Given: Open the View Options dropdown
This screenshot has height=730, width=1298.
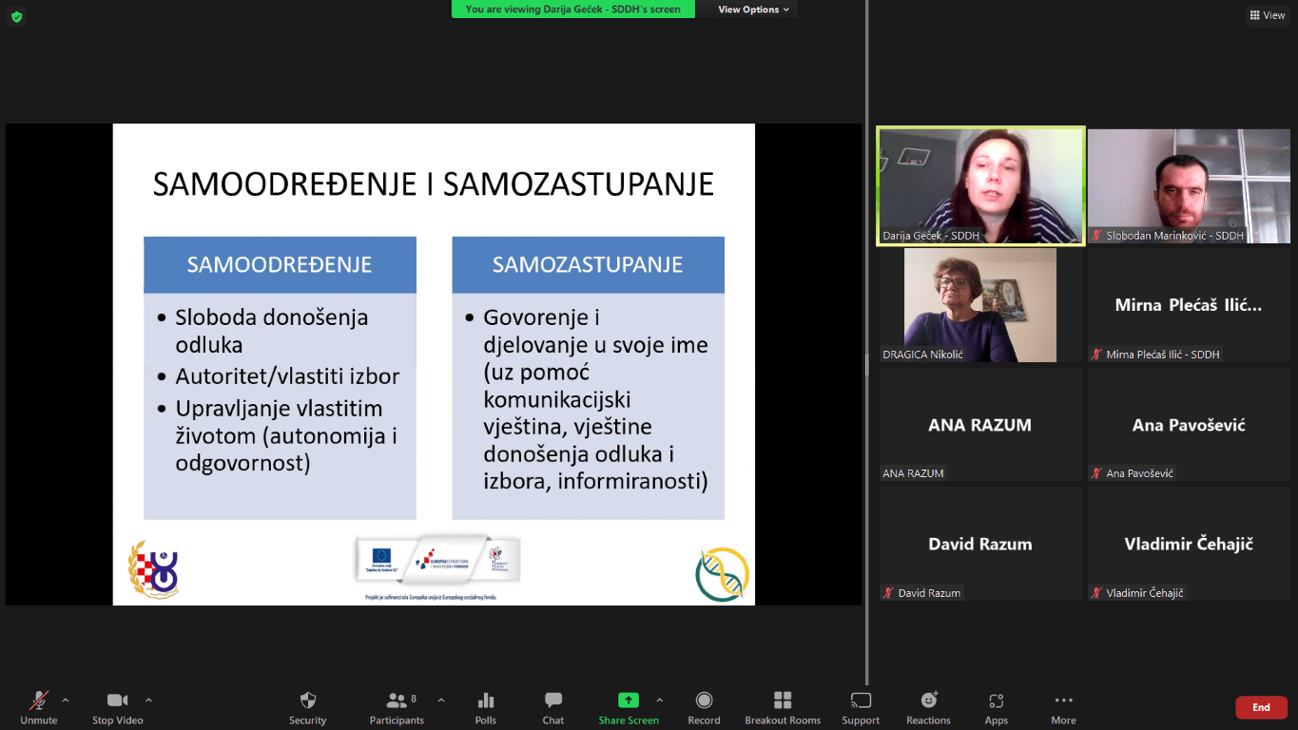Looking at the screenshot, I should 753,10.
